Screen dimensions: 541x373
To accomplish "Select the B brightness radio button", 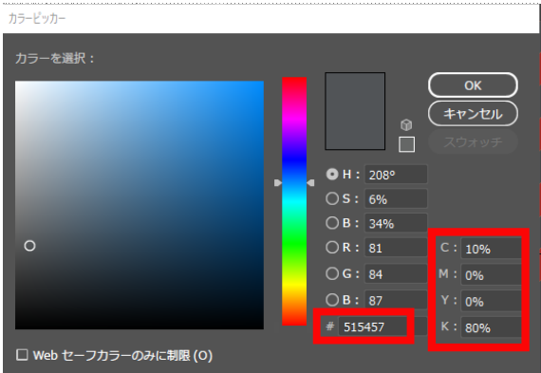I will coord(332,223).
